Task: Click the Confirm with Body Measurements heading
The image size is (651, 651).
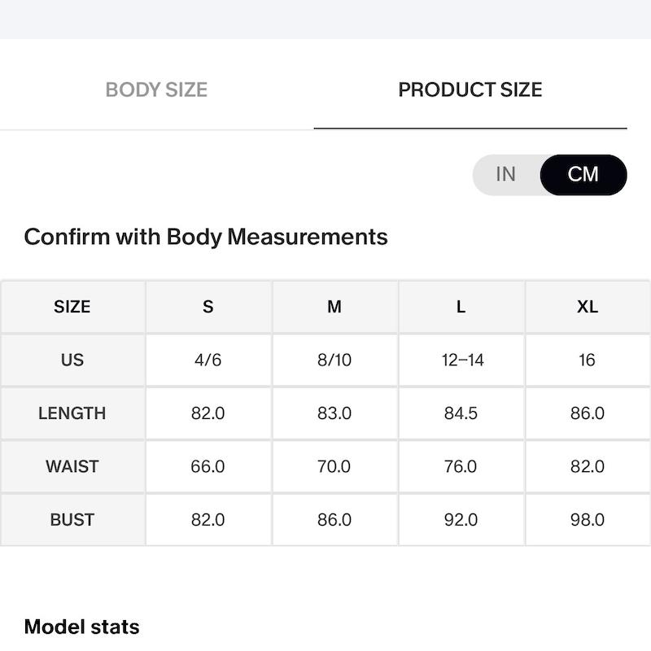Action: (206, 238)
